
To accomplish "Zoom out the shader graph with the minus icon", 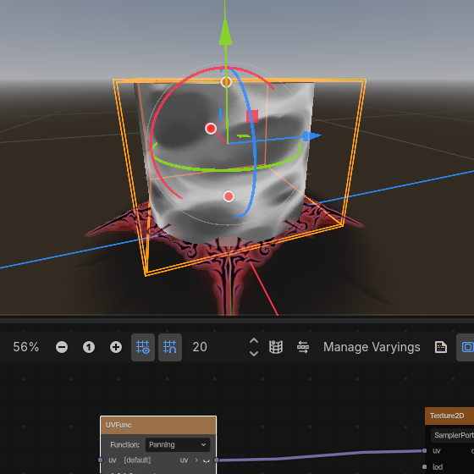I will pos(62,347).
